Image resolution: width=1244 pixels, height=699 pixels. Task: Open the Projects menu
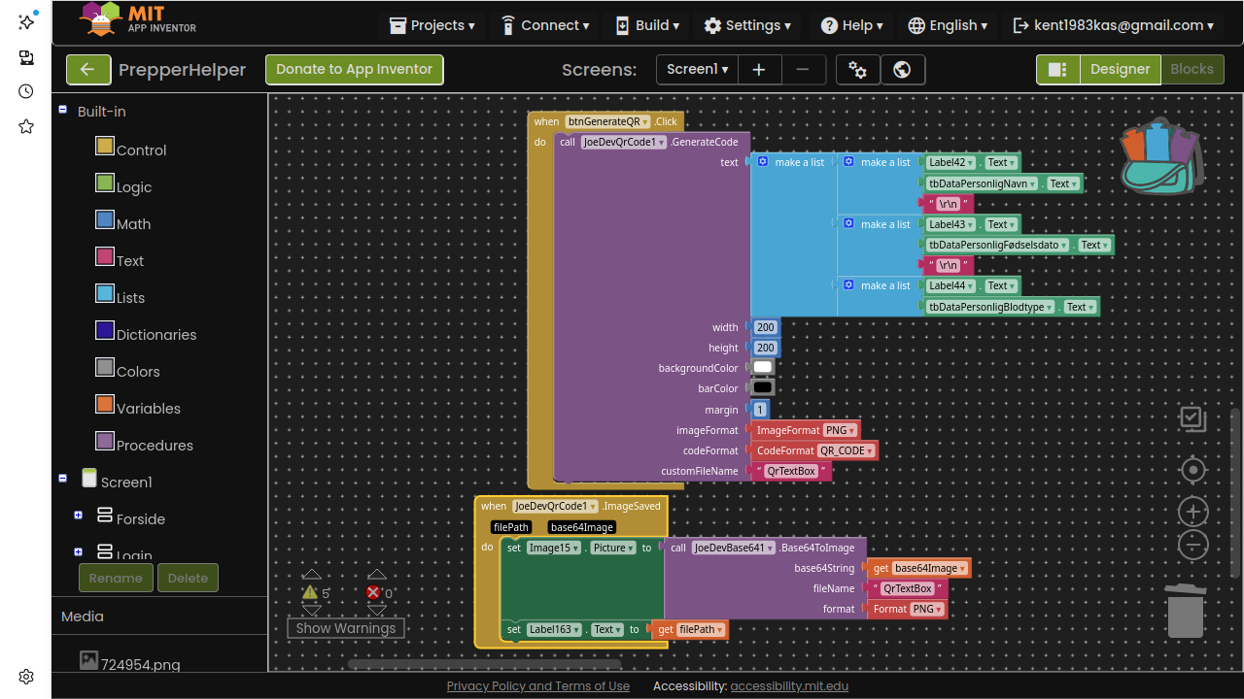point(432,25)
